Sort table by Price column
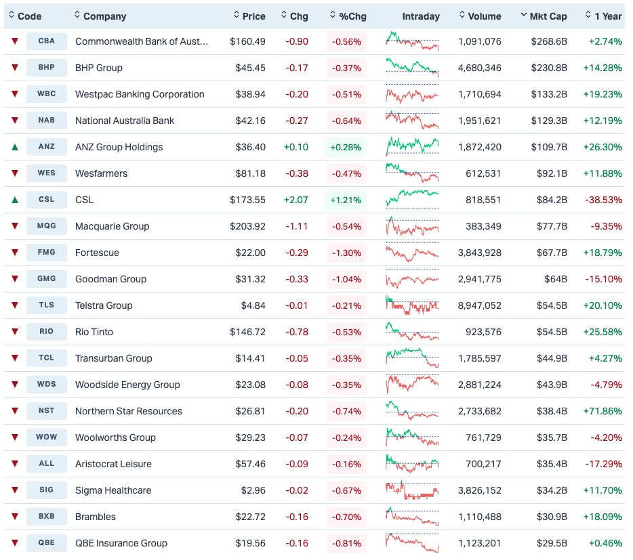633x560 pixels. (x=249, y=16)
